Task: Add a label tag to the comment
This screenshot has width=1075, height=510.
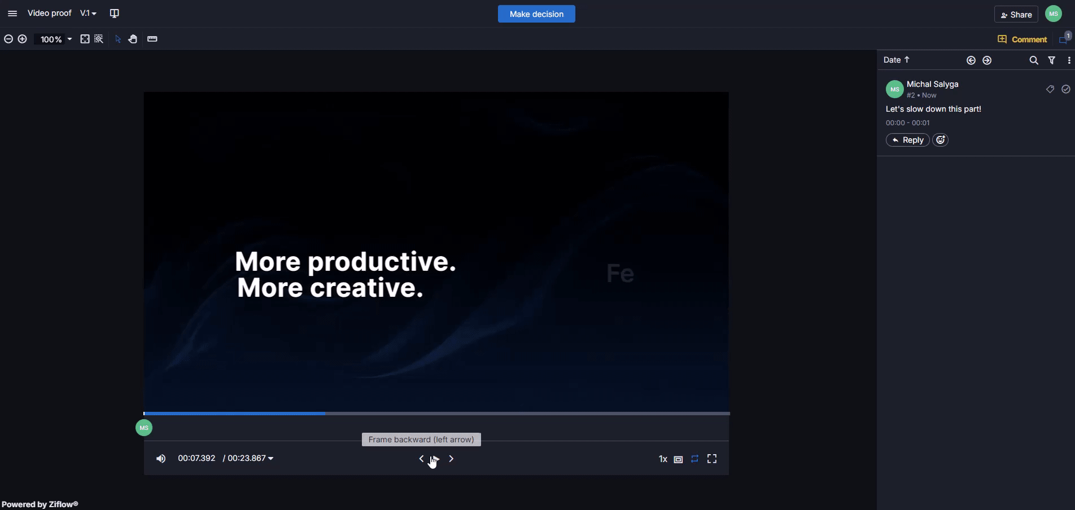Action: tap(1050, 89)
